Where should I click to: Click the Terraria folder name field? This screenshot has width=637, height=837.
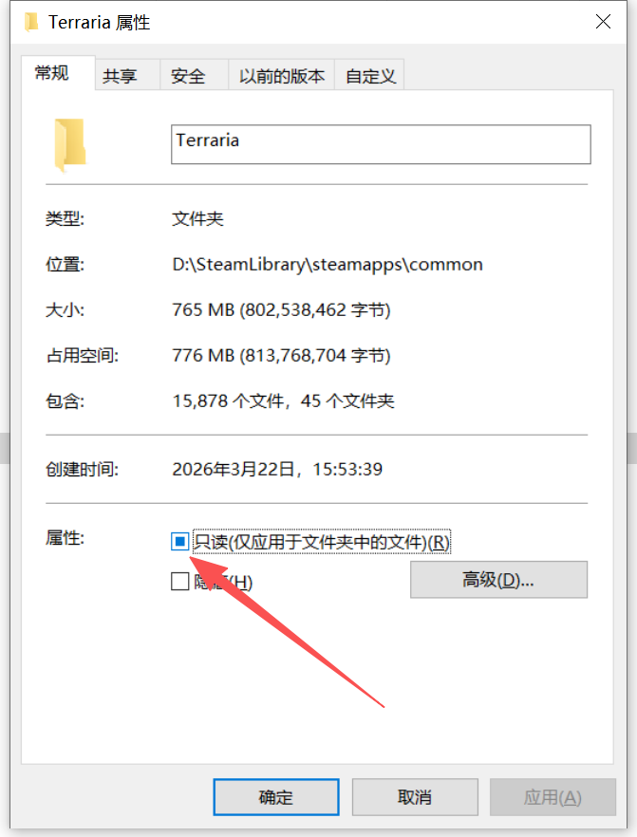click(381, 144)
